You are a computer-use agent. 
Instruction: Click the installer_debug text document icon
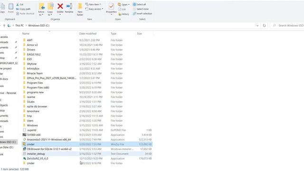click(24, 153)
